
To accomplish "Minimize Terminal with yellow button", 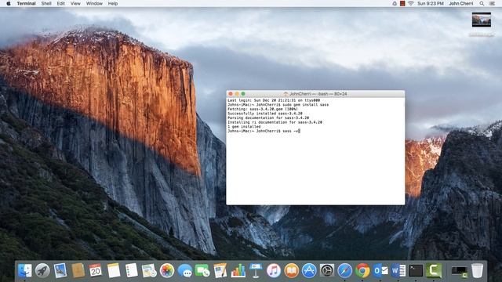I will [x=237, y=94].
